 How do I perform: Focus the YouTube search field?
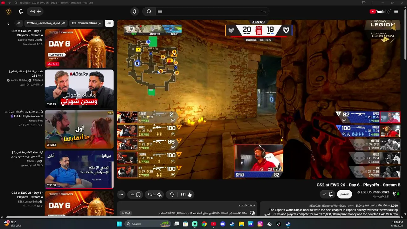(212, 11)
